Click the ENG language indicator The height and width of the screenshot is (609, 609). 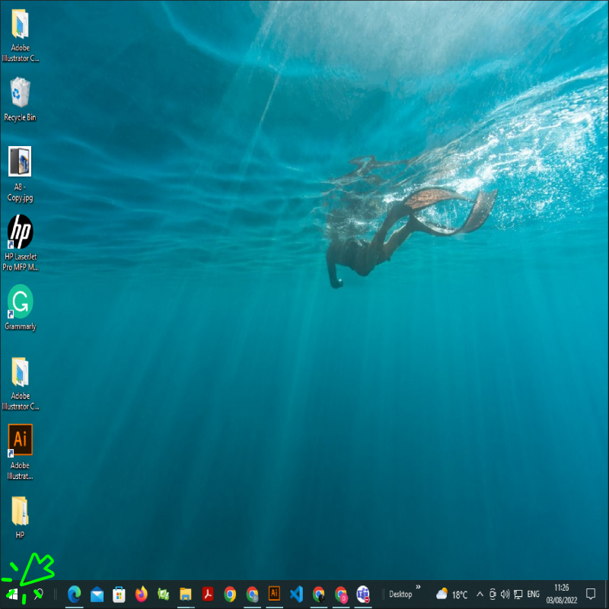coord(533,594)
